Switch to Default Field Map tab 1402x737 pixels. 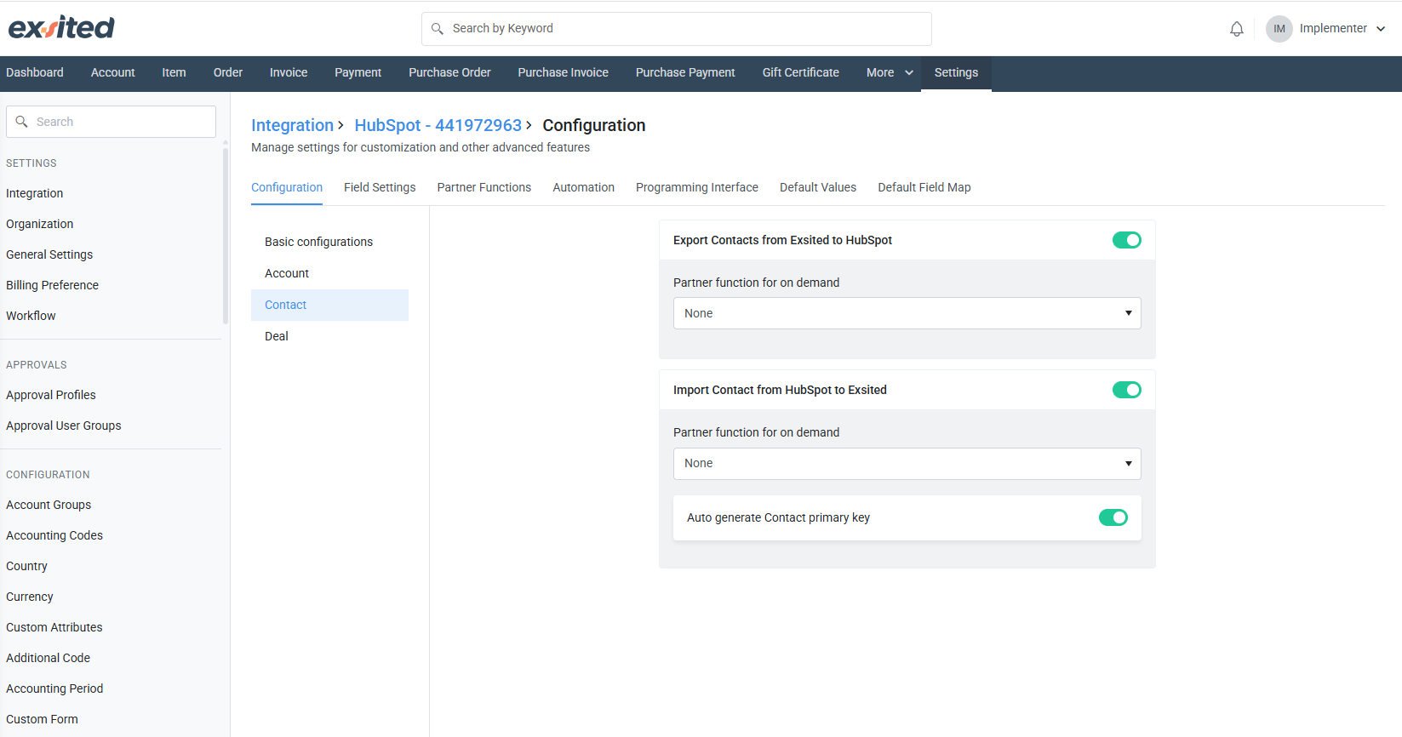click(924, 187)
